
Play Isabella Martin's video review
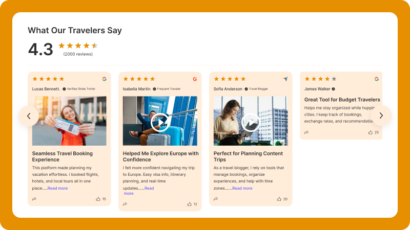tap(160, 122)
